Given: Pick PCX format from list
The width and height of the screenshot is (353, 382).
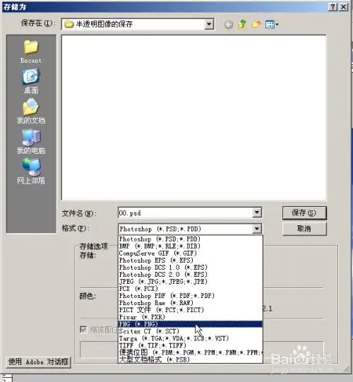Looking at the screenshot, I should [x=190, y=289].
